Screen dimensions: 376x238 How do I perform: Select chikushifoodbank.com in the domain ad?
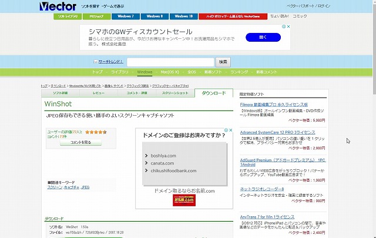pyautogui.click(x=174, y=171)
